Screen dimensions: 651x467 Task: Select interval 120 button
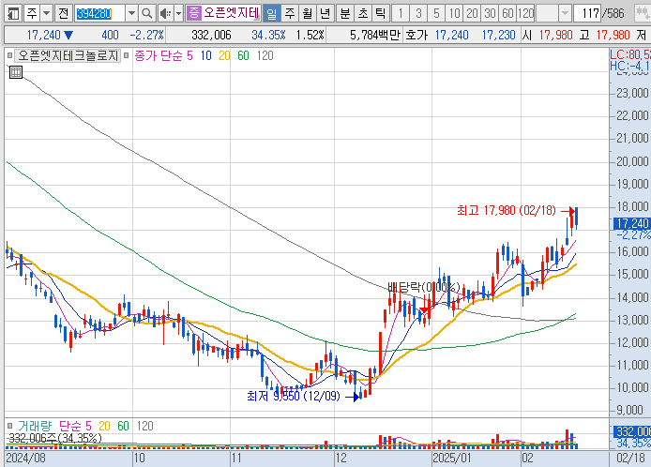click(525, 14)
